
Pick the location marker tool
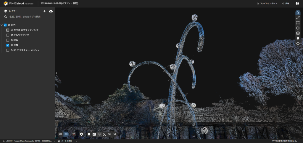point(298,38)
